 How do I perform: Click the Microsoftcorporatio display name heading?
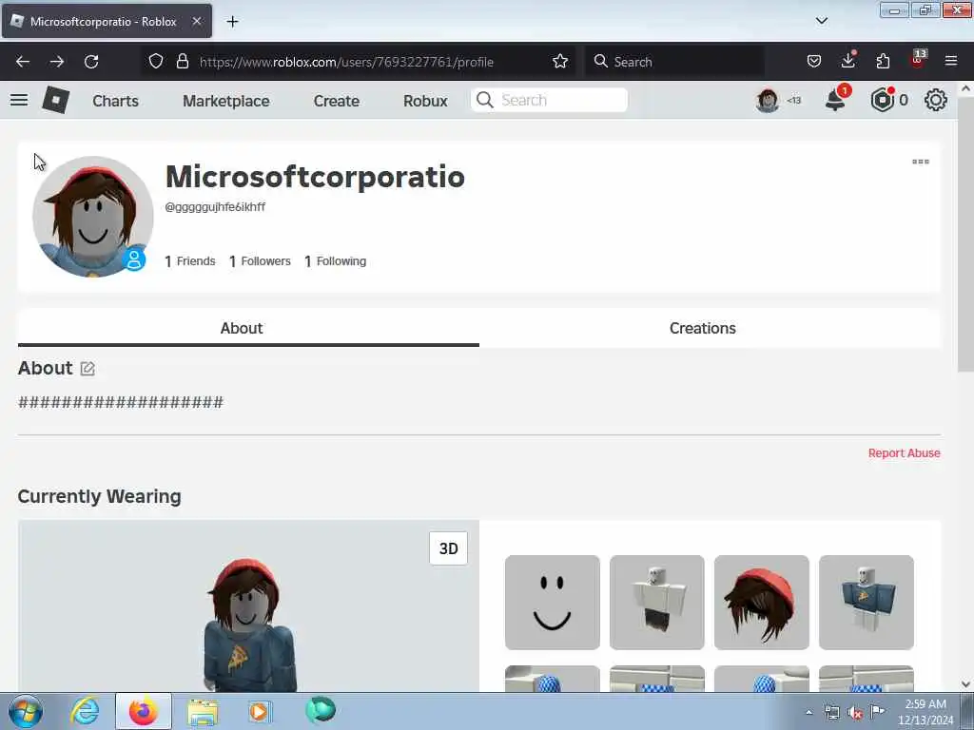(x=315, y=176)
